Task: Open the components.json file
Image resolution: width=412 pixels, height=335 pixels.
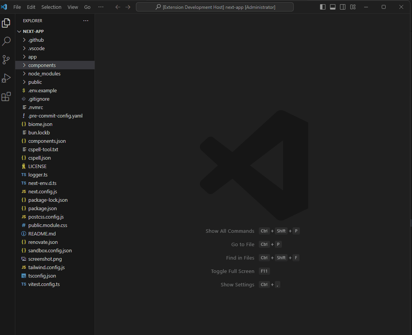Action: (55, 141)
